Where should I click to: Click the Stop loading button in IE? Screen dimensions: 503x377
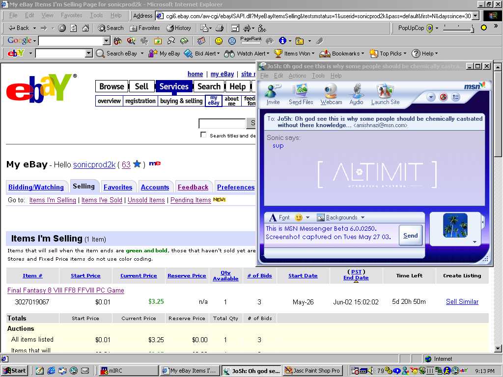pos(62,28)
